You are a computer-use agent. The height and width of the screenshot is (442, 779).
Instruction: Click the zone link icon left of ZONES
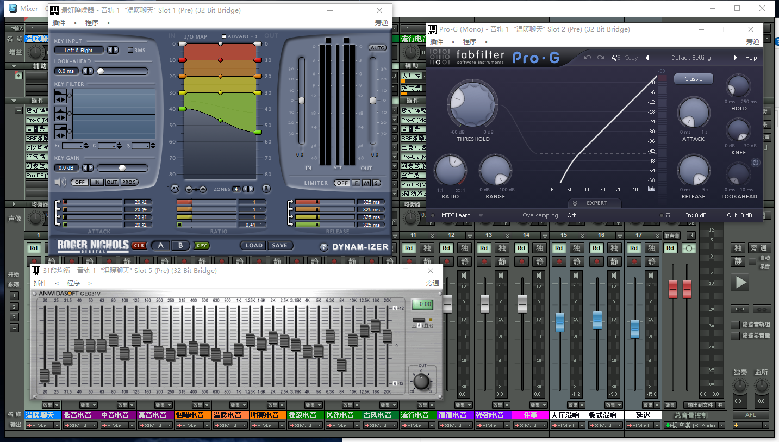coord(196,189)
